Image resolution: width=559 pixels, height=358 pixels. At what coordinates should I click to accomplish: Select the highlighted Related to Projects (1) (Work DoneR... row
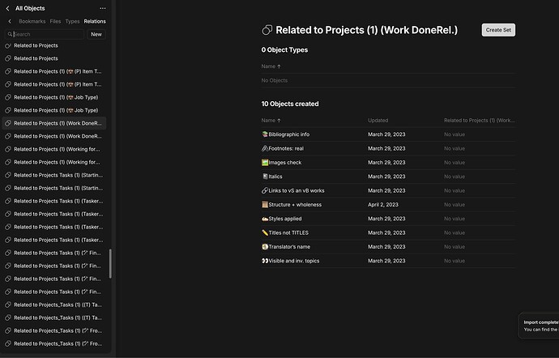click(54, 123)
